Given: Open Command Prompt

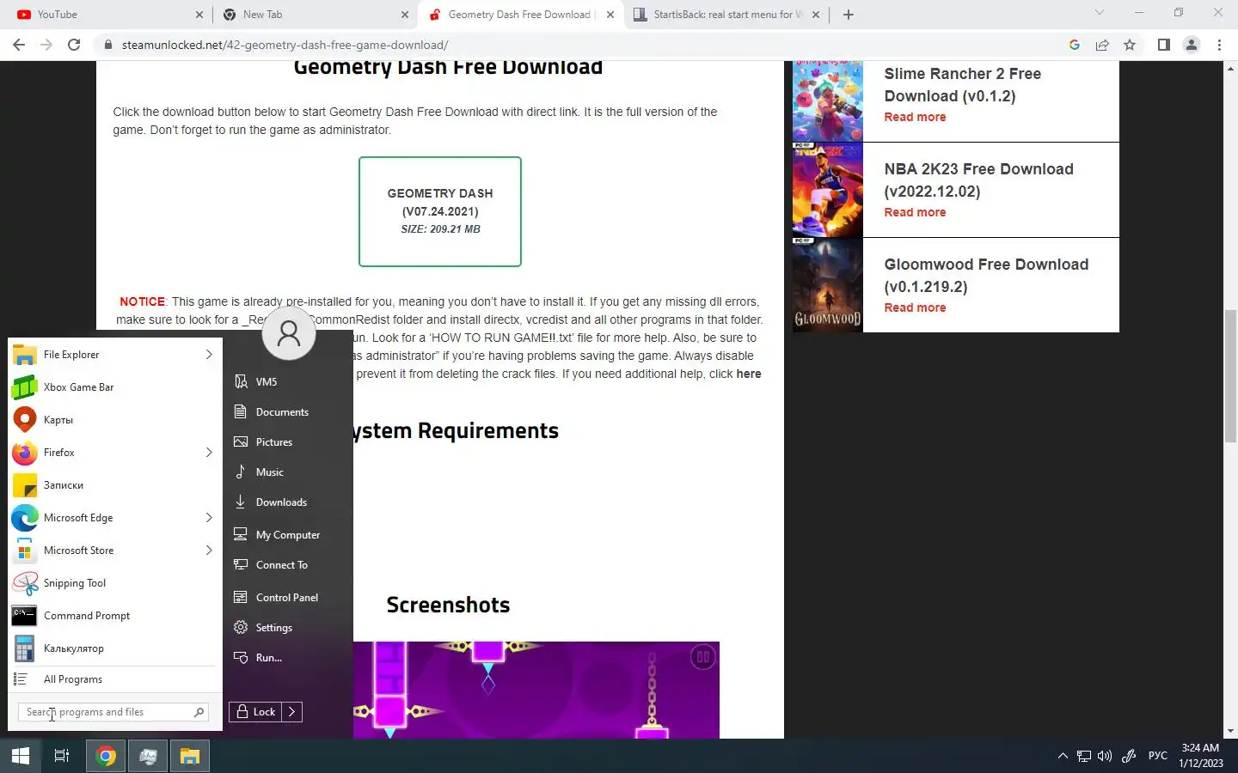Looking at the screenshot, I should pyautogui.click(x=115, y=616).
